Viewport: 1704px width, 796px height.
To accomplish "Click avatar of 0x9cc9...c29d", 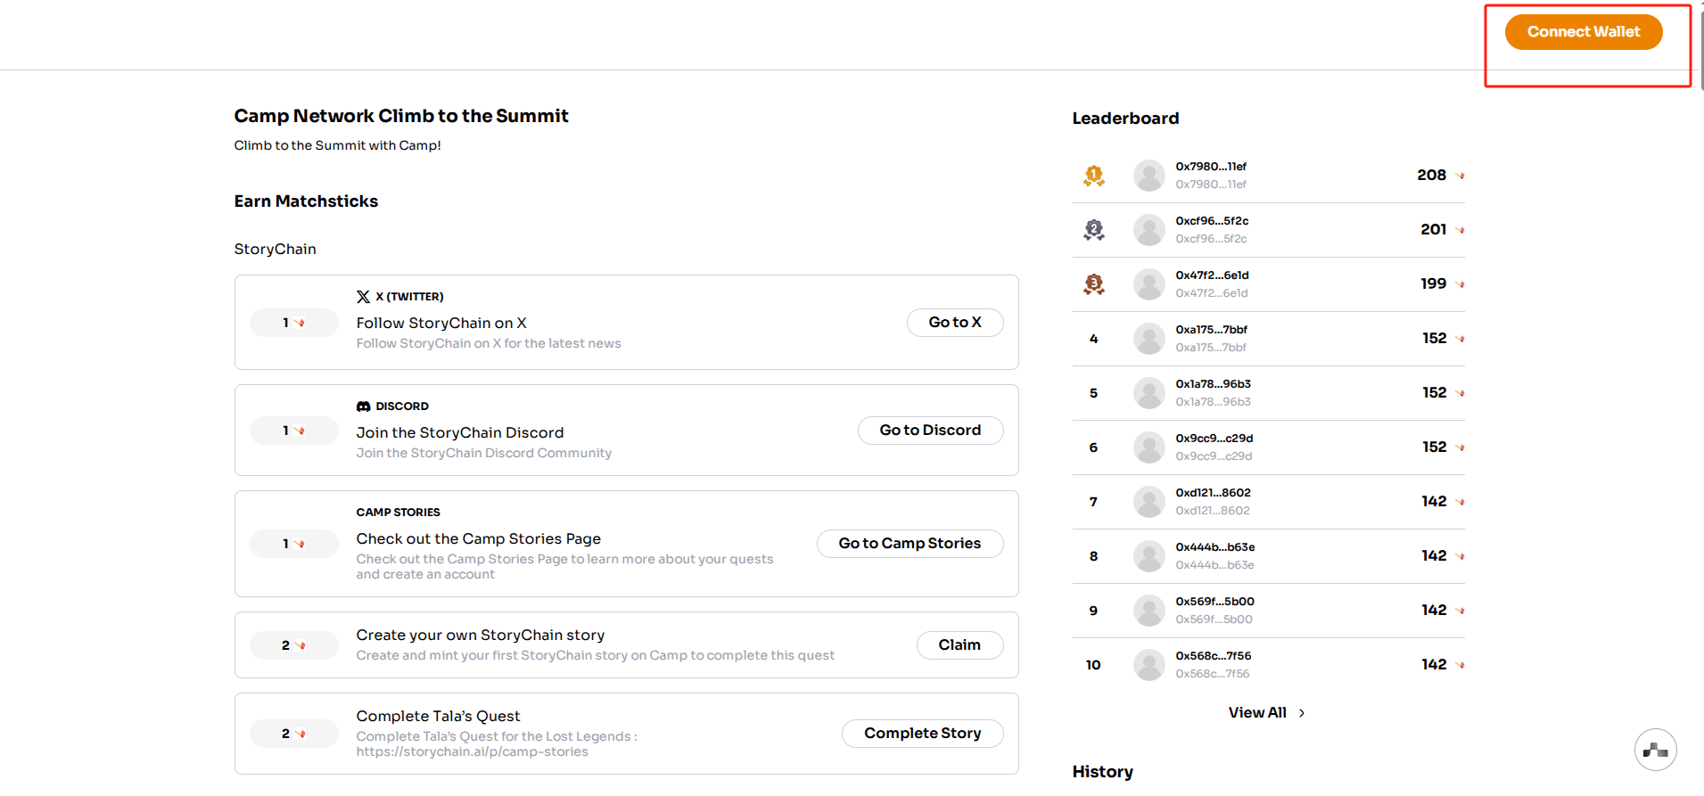I will pyautogui.click(x=1149, y=447).
